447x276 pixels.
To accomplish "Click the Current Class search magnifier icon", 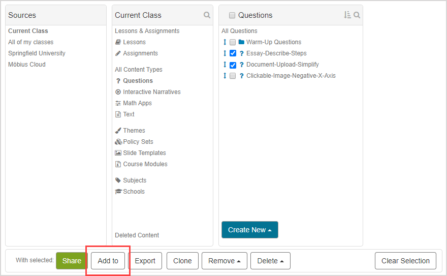I will click(x=207, y=15).
